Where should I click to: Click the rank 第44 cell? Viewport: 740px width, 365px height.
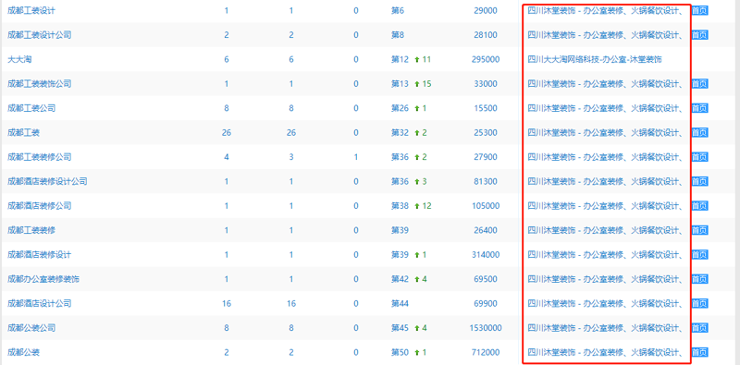400,303
